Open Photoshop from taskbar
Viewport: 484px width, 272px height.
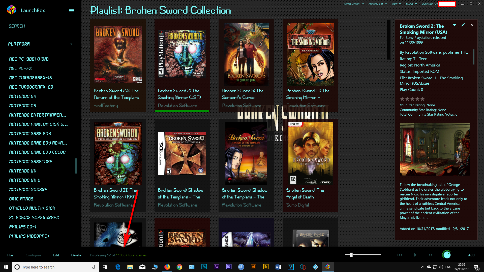coord(204,267)
